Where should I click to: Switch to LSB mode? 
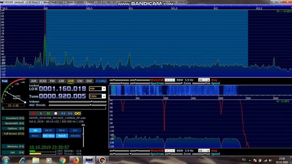tap(61, 81)
